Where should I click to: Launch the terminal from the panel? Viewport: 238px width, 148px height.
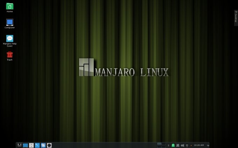click(x=37, y=145)
